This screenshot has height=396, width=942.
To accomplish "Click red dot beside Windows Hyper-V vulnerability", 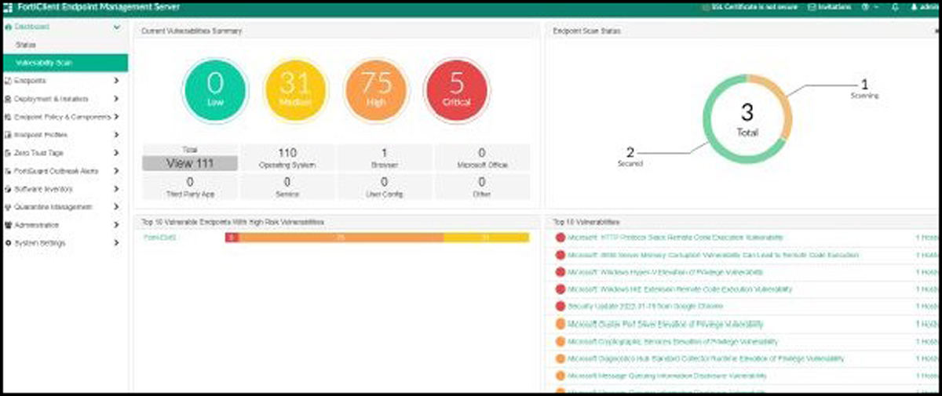I will [560, 272].
